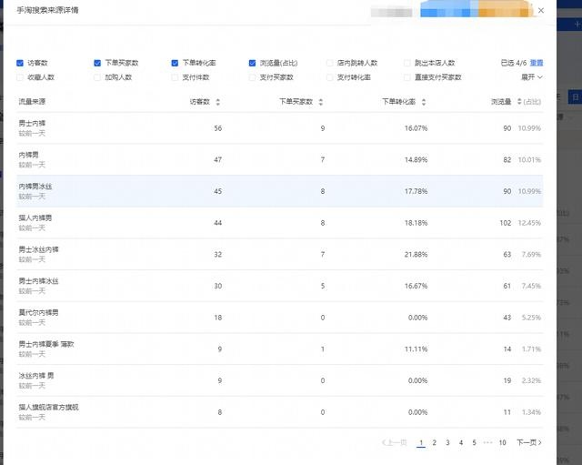Sort table by 访客数 column
Screen dimensions: 582x465
(x=218, y=102)
